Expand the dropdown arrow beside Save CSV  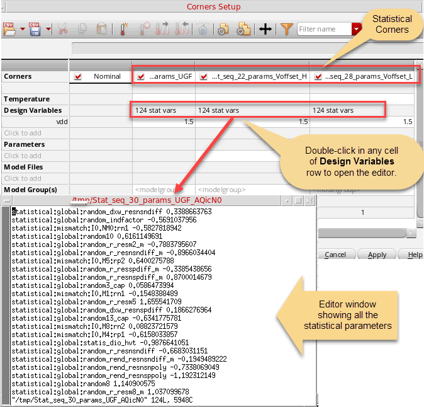pyautogui.click(x=48, y=29)
